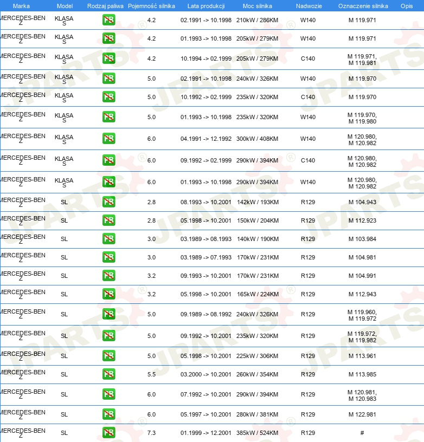
Task: Click the Nadwozie column header
Action: pyautogui.click(x=309, y=6)
